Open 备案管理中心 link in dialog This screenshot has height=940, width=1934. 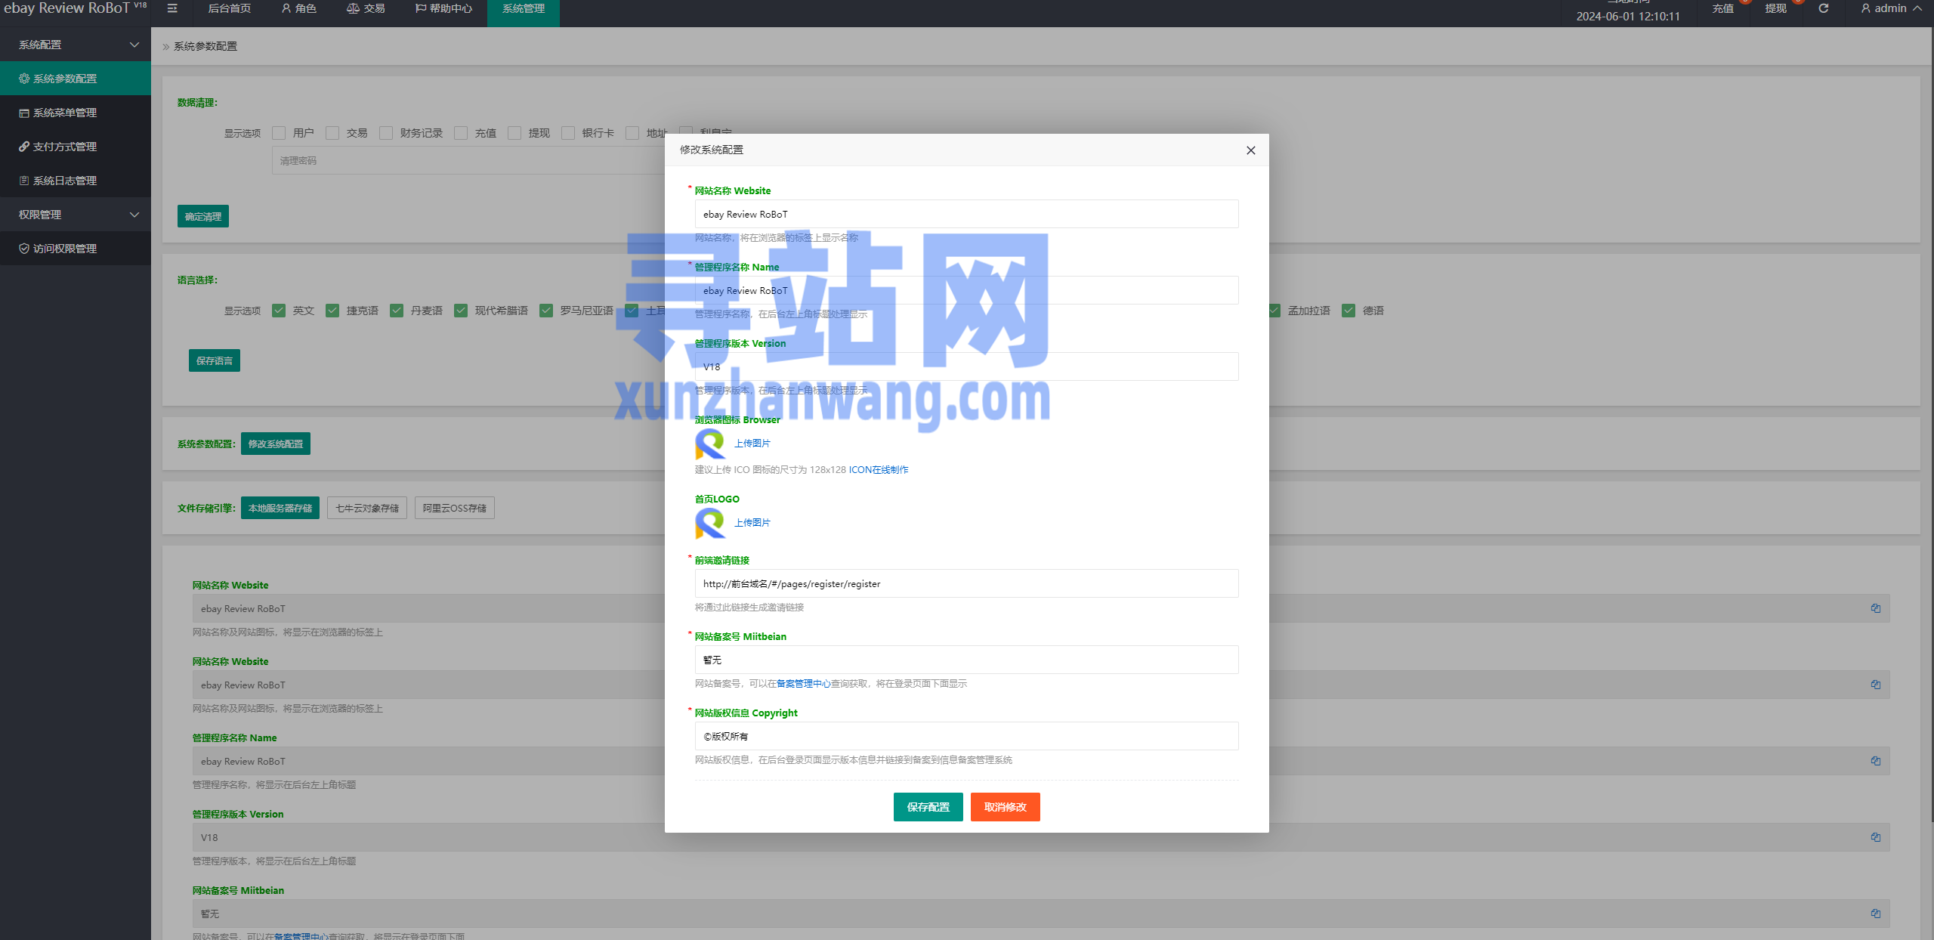(804, 684)
